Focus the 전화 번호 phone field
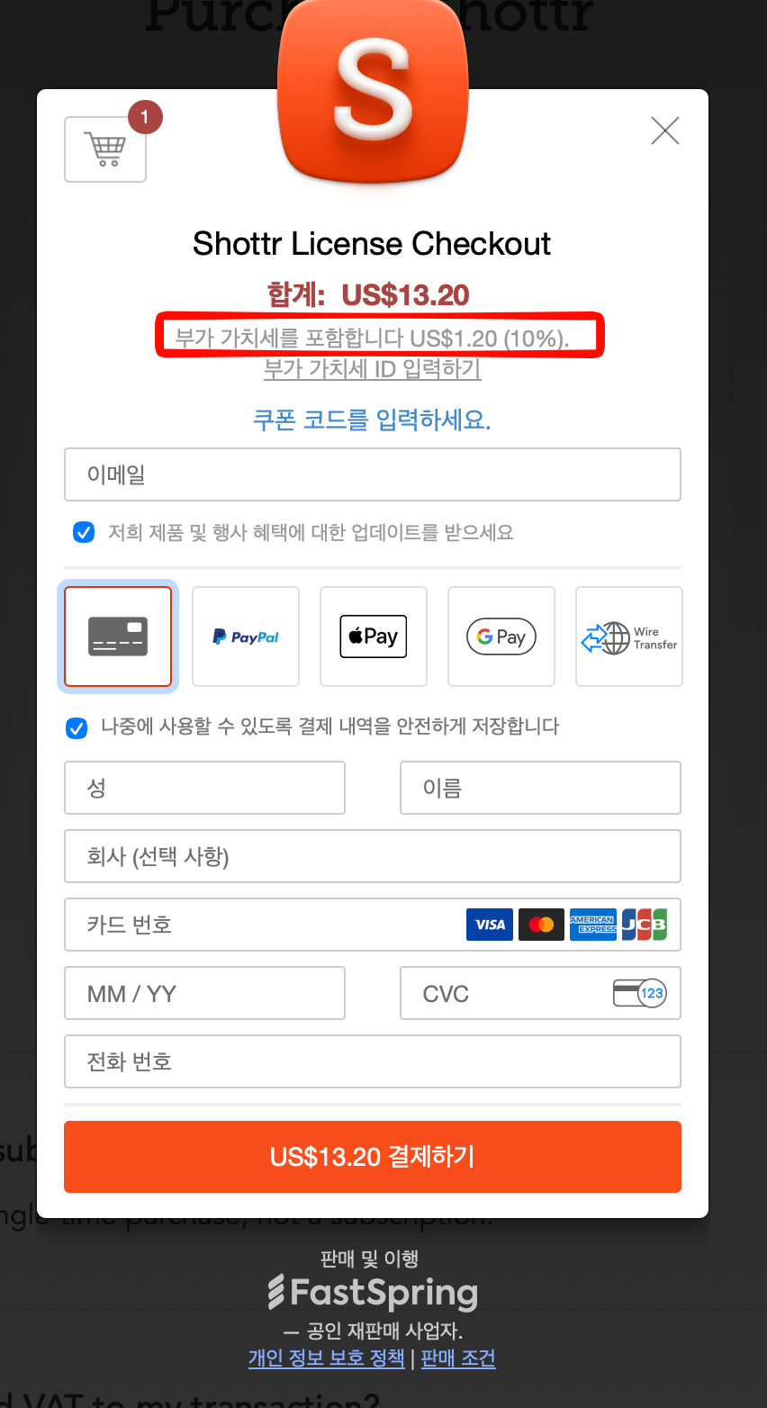Viewport: 767px width, 1408px height. 373,1061
